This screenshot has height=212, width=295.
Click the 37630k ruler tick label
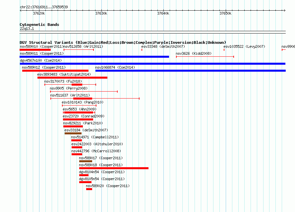point(101,13)
